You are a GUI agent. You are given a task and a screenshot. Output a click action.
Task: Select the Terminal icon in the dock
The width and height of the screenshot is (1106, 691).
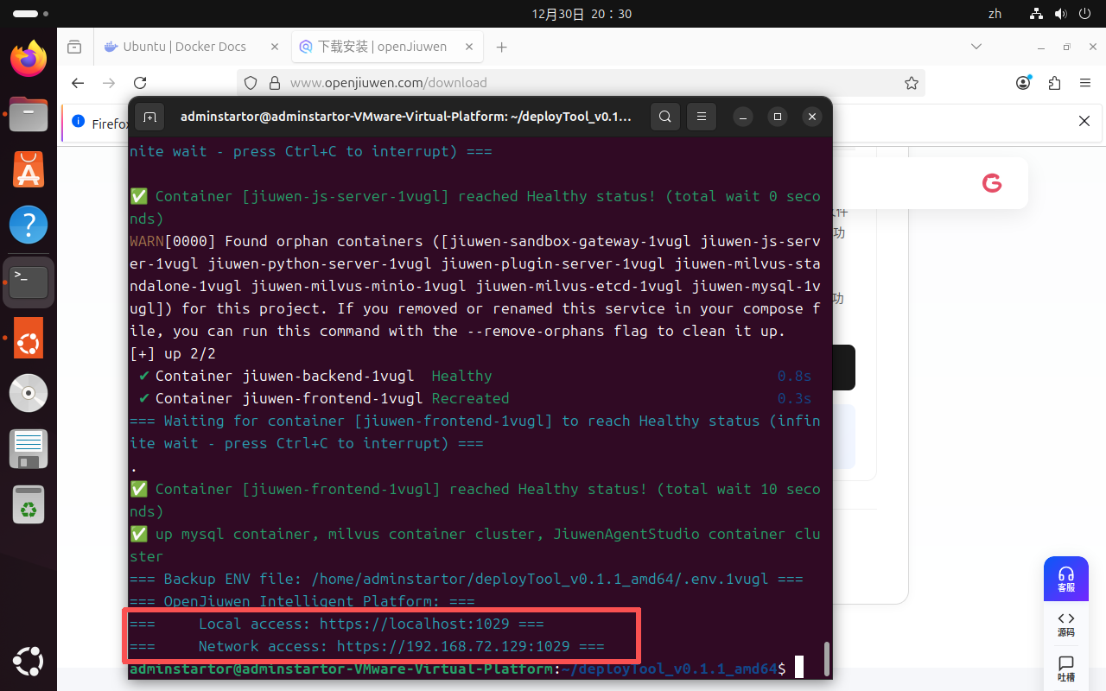pyautogui.click(x=29, y=282)
